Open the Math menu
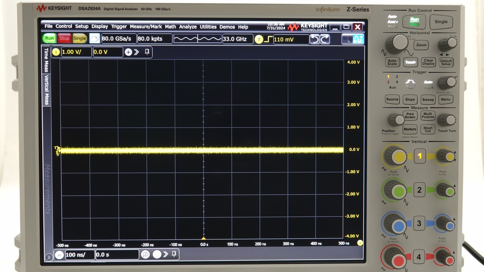This screenshot has width=484, height=272. click(x=170, y=27)
